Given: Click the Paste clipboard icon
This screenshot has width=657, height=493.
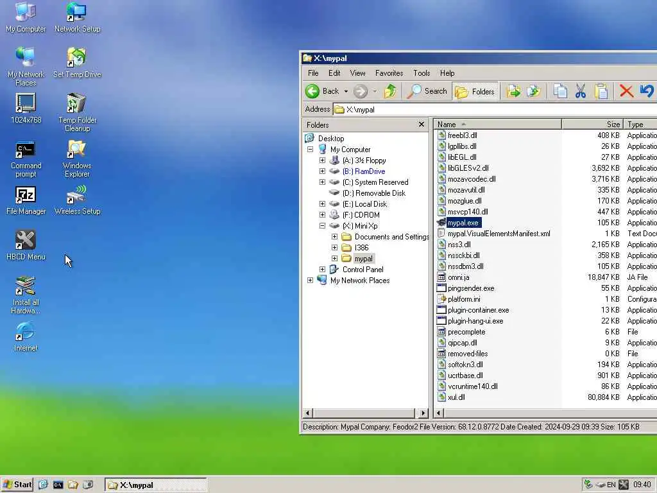Looking at the screenshot, I should (x=601, y=91).
